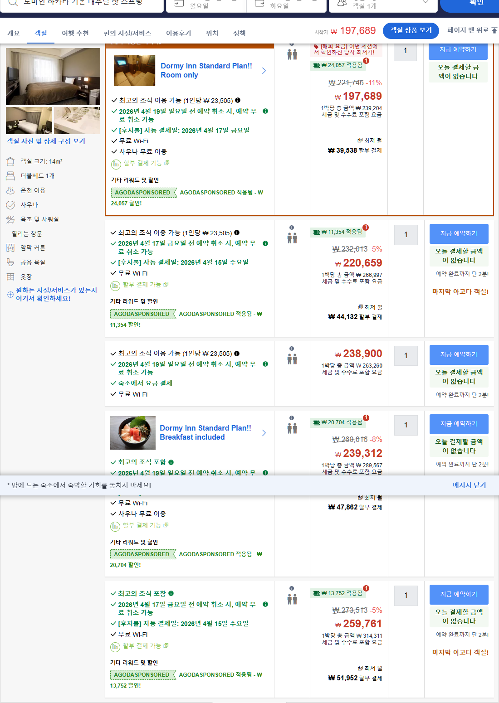Click the double bed amenity icon

pos(10,175)
